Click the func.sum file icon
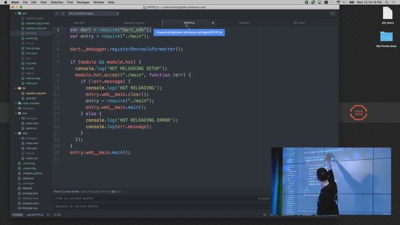 23,53
